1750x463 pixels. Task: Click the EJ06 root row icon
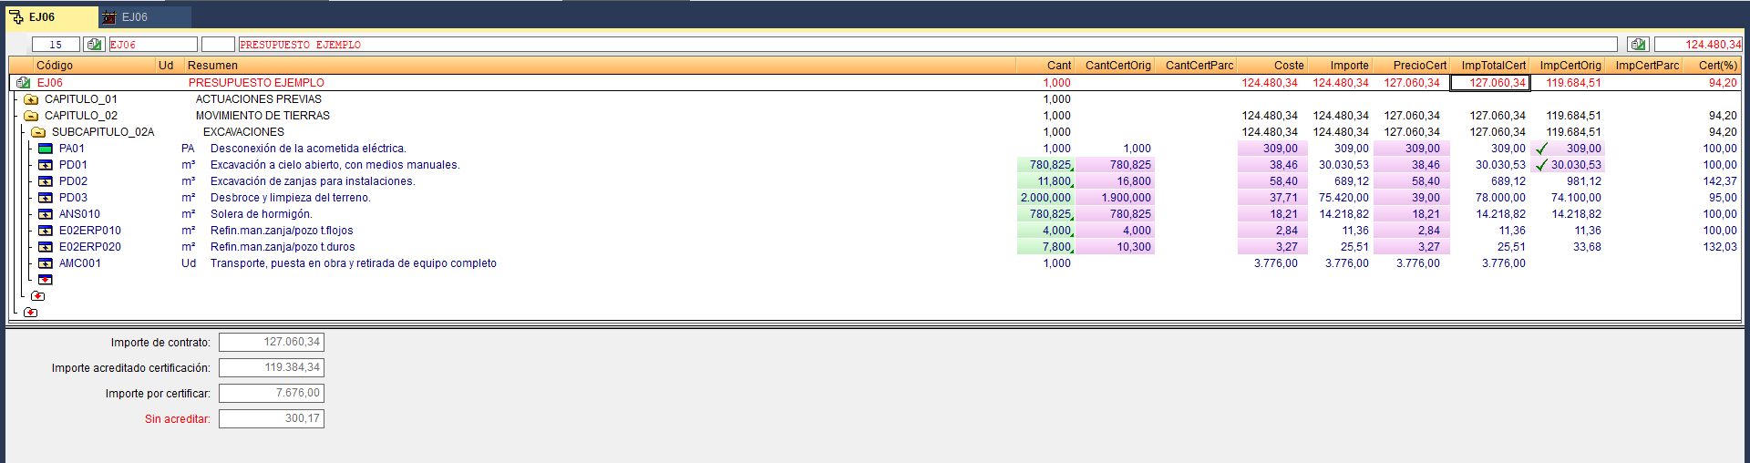click(x=24, y=83)
